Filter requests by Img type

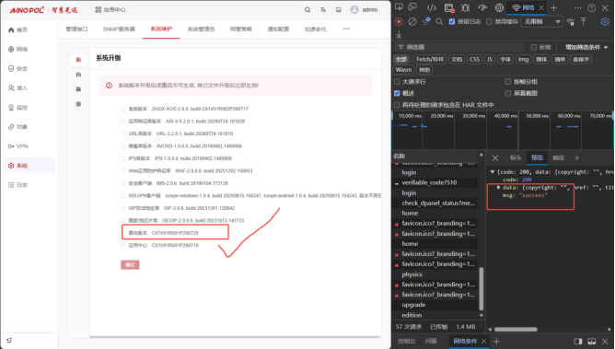click(x=523, y=59)
